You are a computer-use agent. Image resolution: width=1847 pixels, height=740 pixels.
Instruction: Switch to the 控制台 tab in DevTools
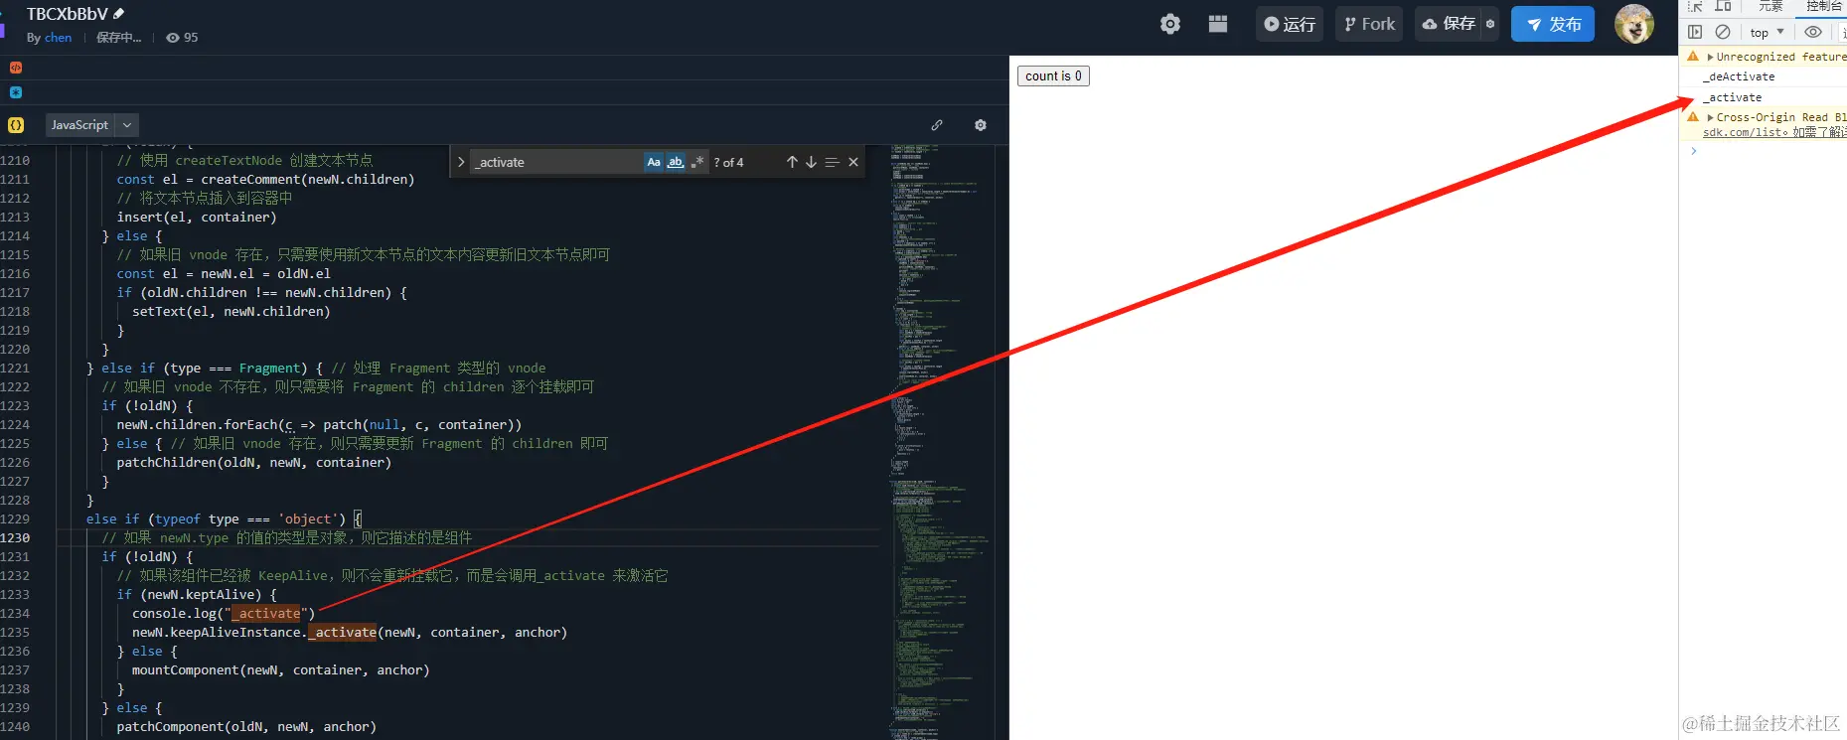[1824, 6]
